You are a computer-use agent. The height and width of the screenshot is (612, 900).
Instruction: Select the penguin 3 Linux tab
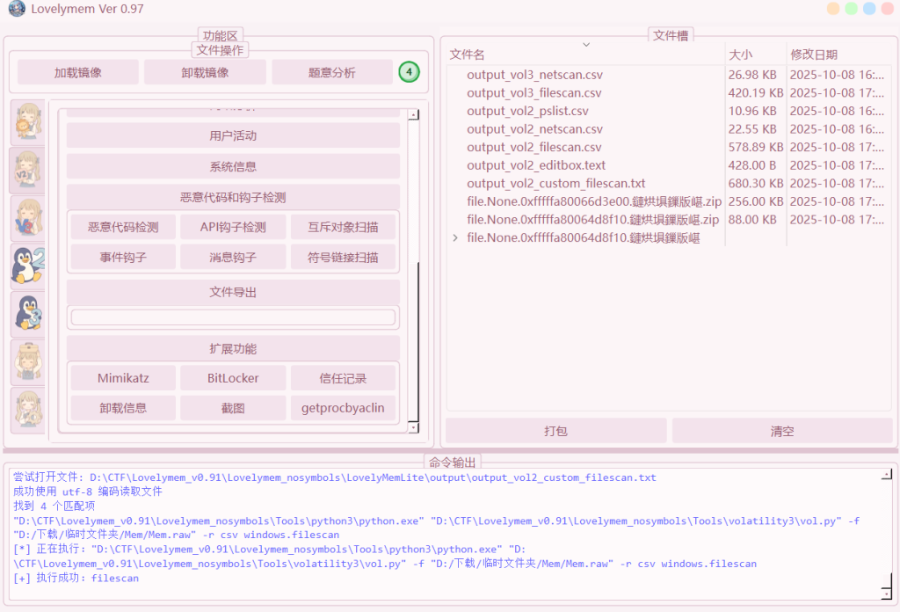(x=27, y=314)
